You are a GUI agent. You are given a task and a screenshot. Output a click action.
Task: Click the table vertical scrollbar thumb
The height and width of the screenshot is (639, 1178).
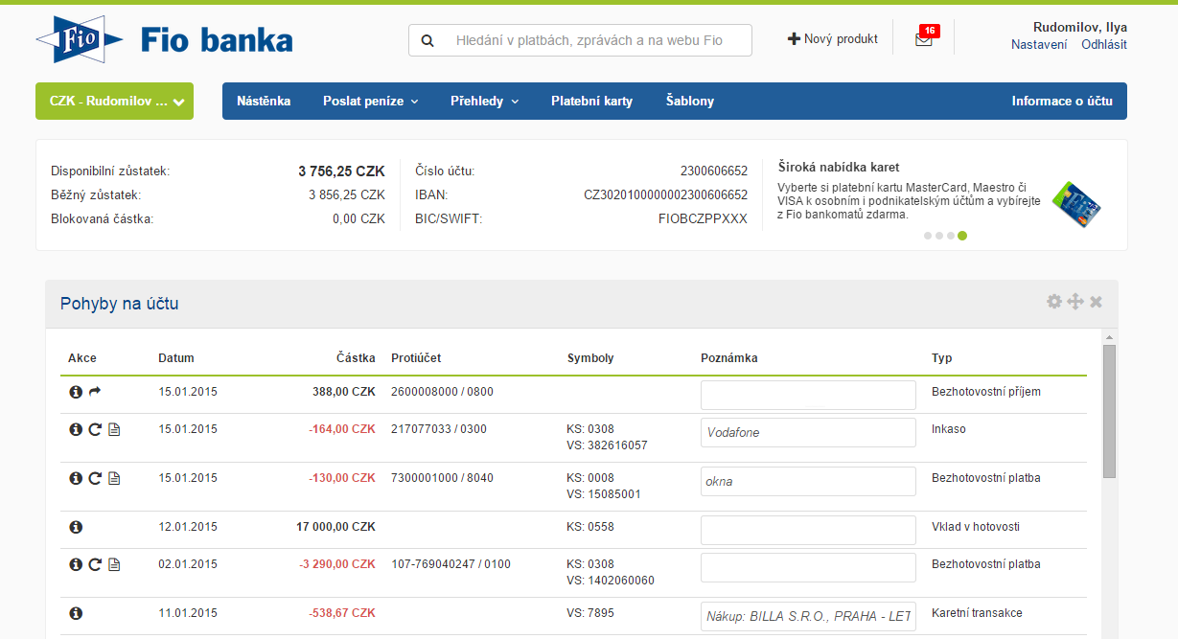1109,411
